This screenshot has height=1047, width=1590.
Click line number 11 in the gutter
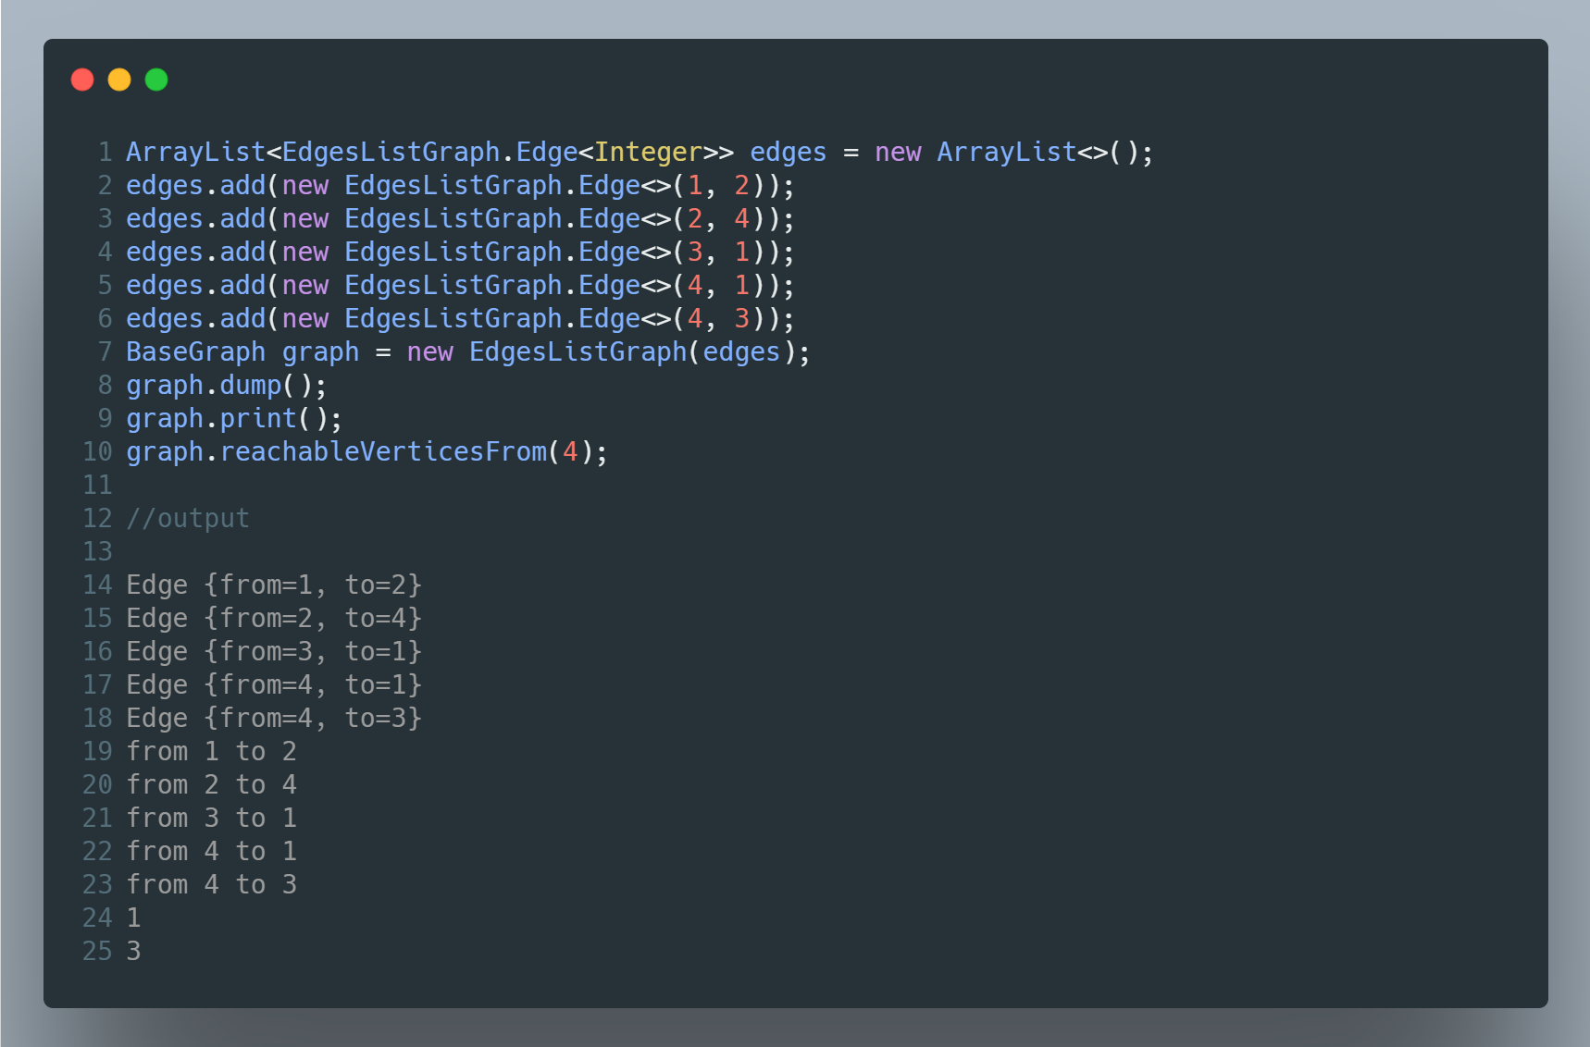pos(97,485)
